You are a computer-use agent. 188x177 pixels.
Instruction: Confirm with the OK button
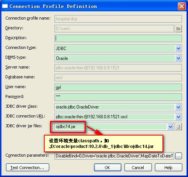(108, 168)
